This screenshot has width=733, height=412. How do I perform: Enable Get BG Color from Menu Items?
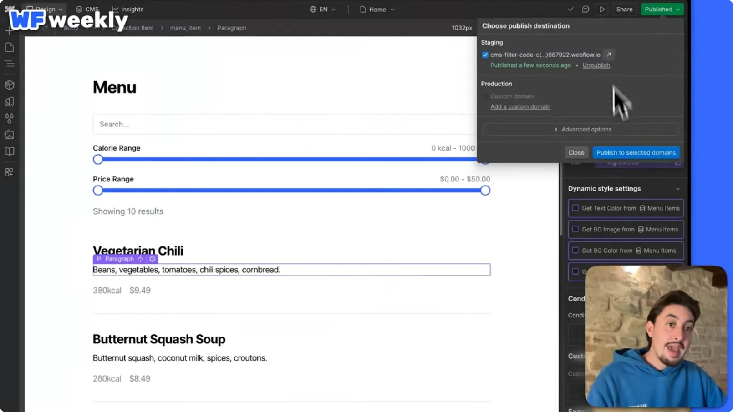[575, 250]
